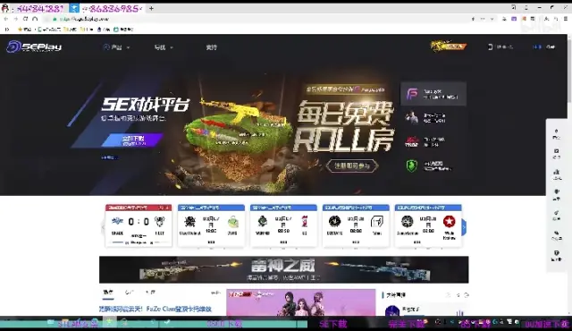Click the purple extension icon in browser toolbar
The image size is (572, 331).
coord(514,19)
